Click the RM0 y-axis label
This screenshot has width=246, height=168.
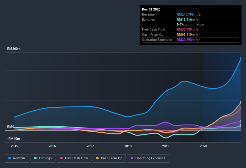pos(11,127)
